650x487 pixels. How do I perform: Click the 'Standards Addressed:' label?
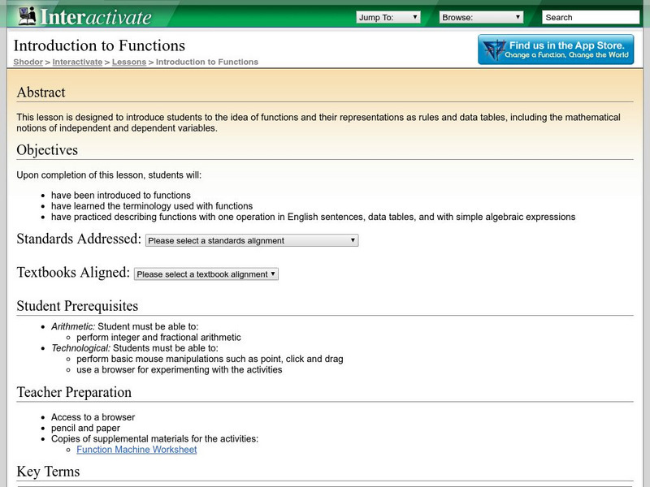79,239
